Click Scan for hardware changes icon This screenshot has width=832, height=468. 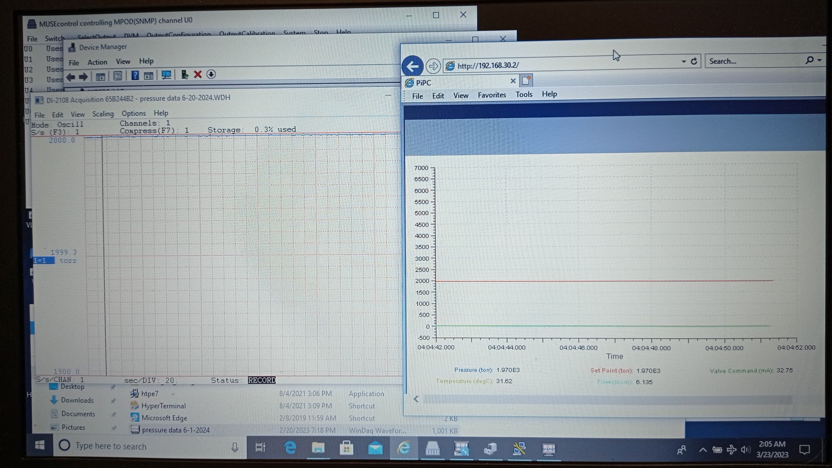[166, 75]
